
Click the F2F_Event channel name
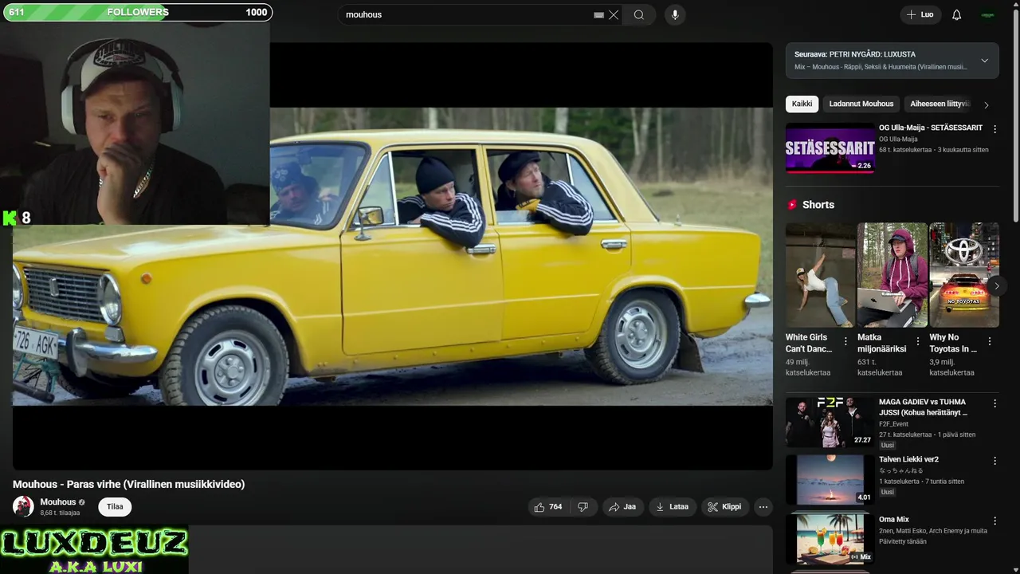pos(893,424)
